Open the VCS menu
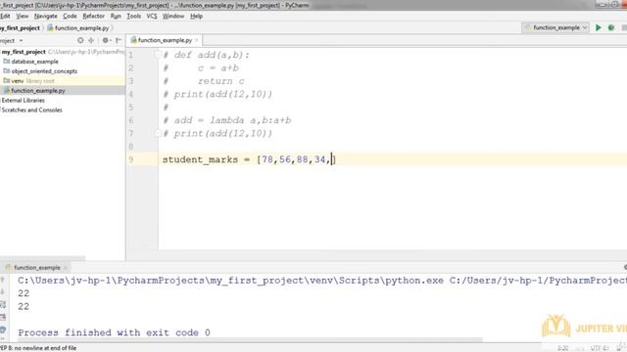 (152, 16)
